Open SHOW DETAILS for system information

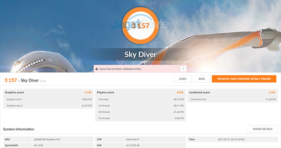263,129
